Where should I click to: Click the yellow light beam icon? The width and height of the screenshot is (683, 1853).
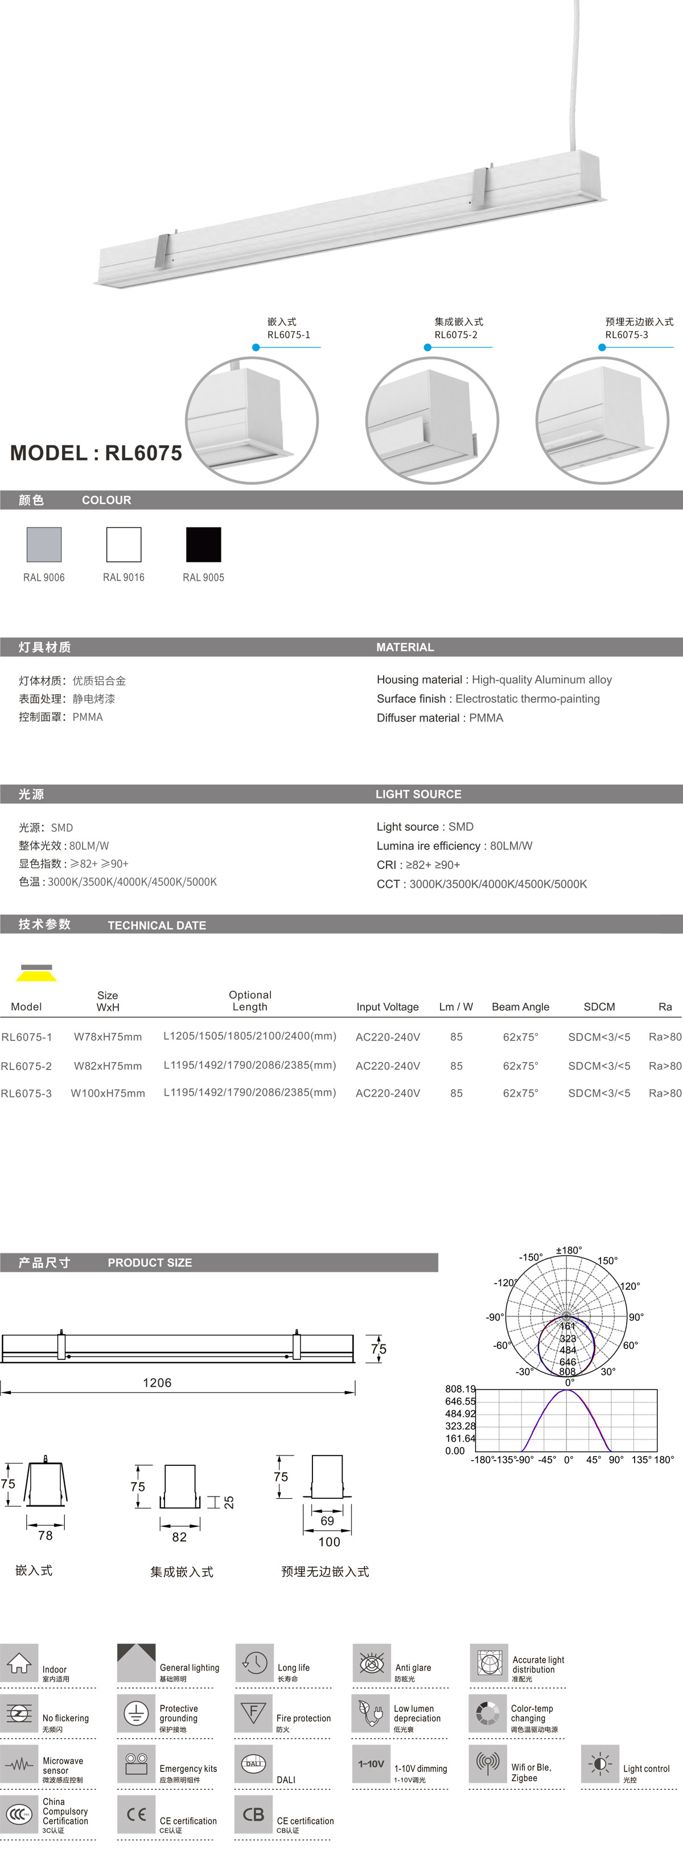coord(36,973)
